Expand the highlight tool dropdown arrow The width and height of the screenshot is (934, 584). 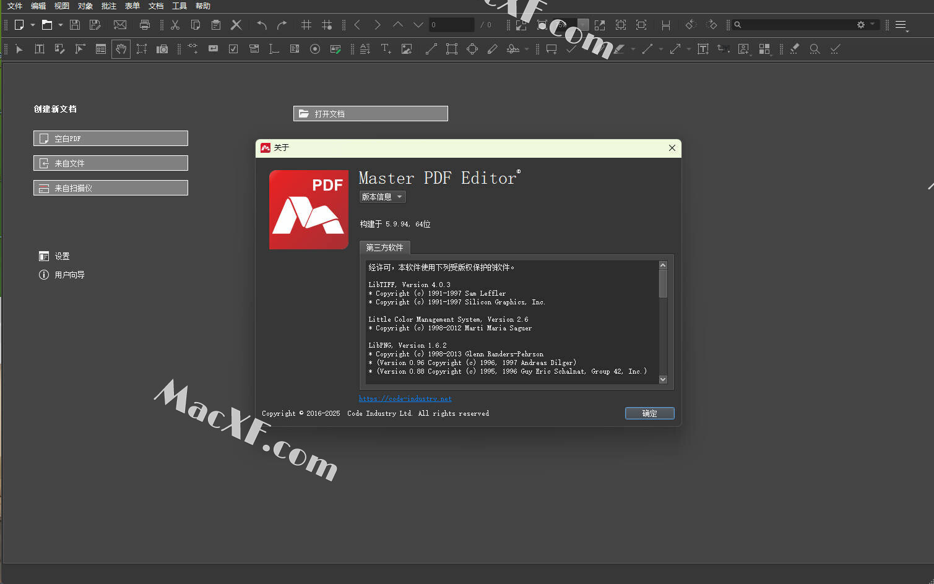point(633,49)
